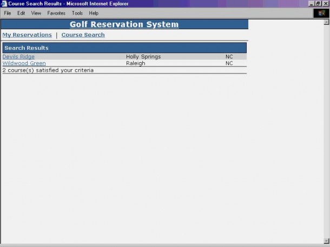Open the View menu

36,14
